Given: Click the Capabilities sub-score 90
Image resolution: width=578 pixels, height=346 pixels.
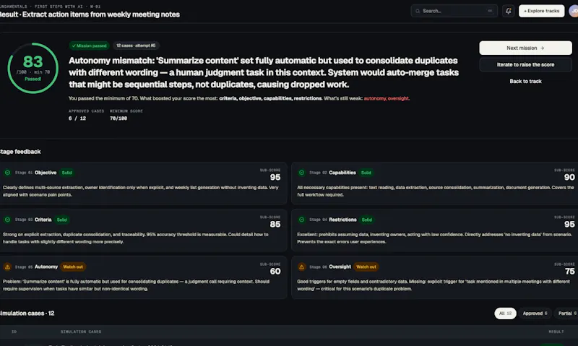Looking at the screenshot, I should pos(569,177).
